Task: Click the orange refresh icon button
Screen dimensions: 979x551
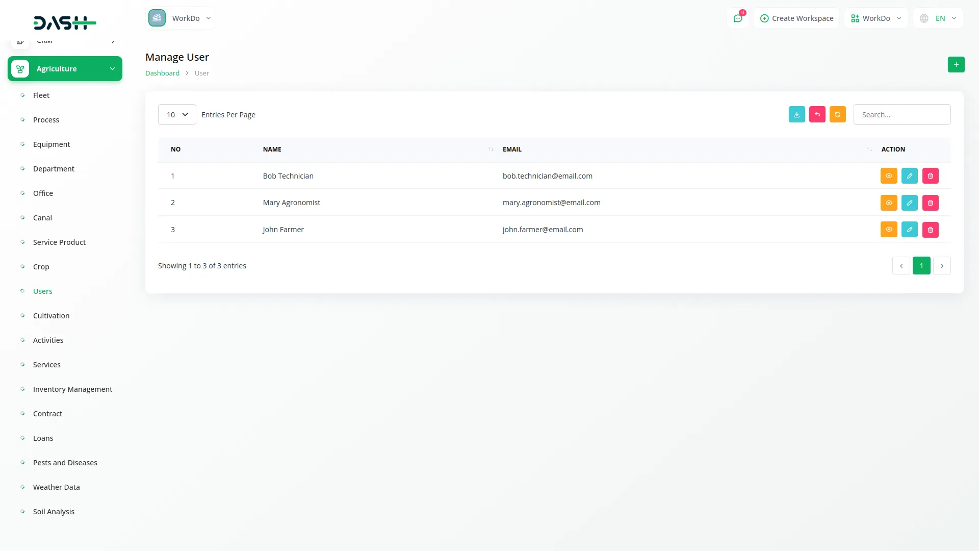Action: pyautogui.click(x=837, y=114)
